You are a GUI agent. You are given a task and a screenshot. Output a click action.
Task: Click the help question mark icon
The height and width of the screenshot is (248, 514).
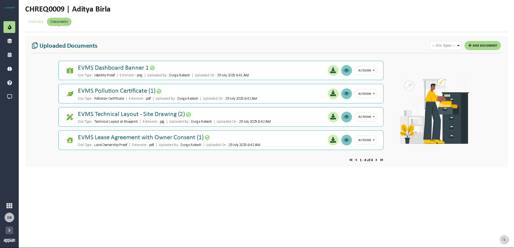click(9, 83)
